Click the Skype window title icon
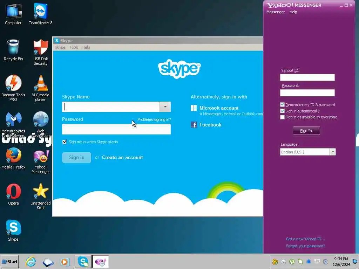The height and width of the screenshot is (269, 359). (57, 41)
